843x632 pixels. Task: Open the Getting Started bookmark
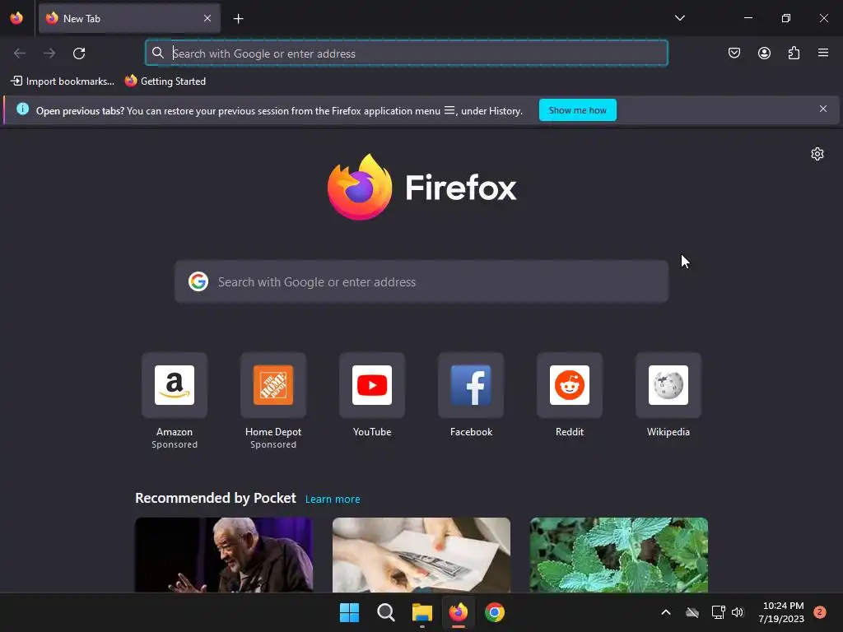pos(165,81)
